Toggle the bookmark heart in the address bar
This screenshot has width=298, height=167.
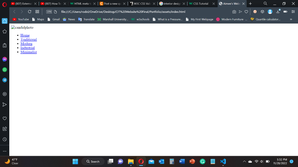point(246,12)
